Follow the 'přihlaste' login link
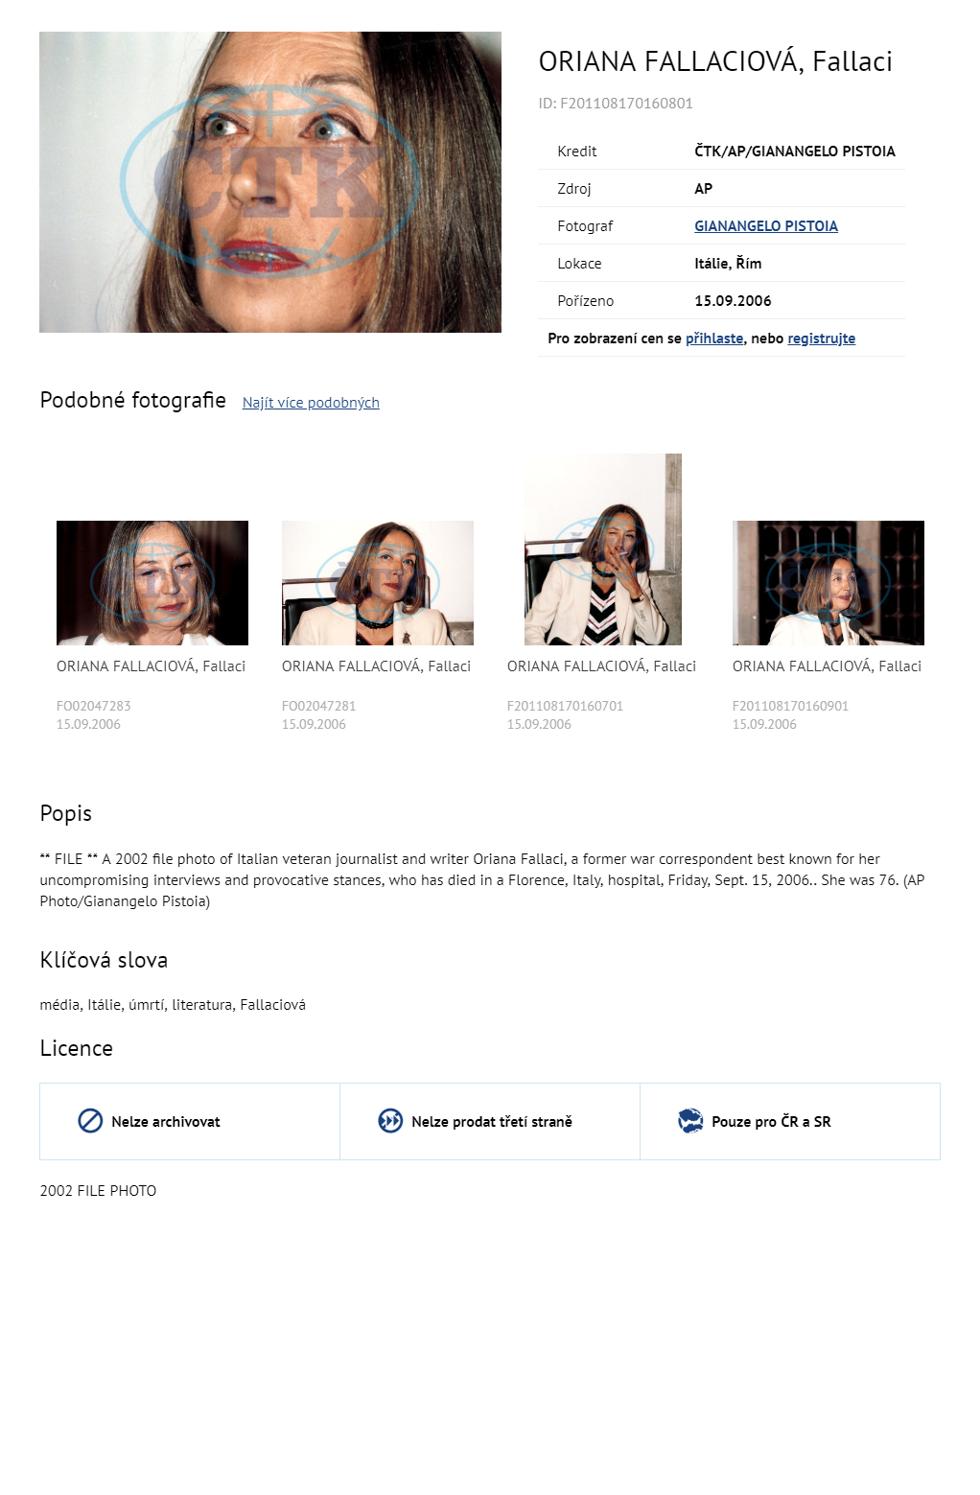Screen dimensions: 980x1495 [714, 339]
